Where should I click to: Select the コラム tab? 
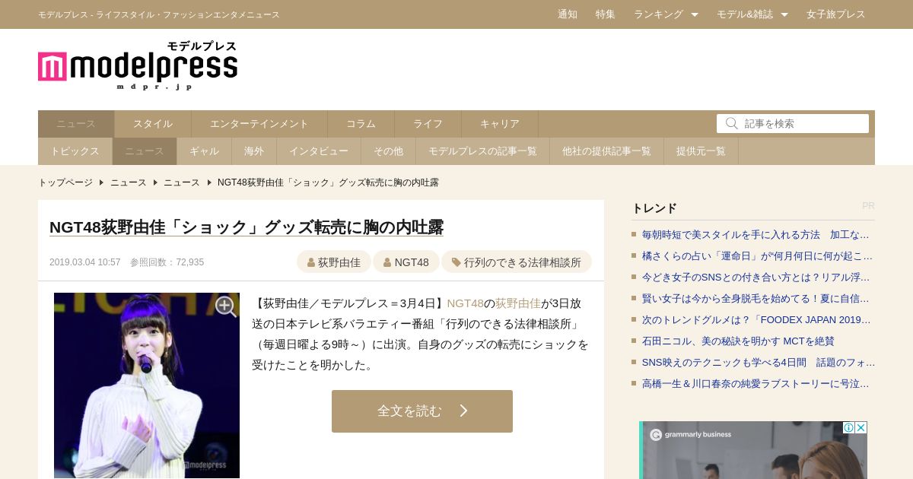(x=361, y=124)
